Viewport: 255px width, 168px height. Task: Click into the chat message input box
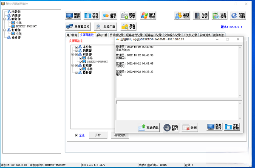(177, 111)
